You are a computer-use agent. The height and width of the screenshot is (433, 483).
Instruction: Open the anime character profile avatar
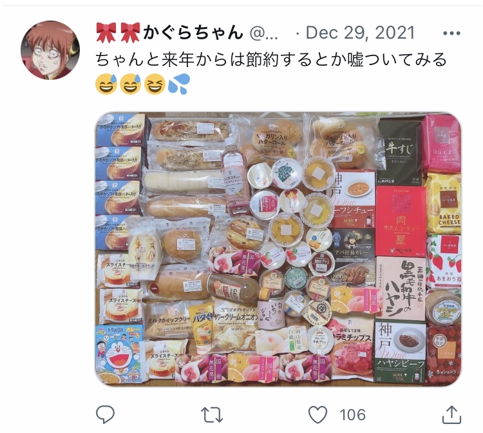50,50
